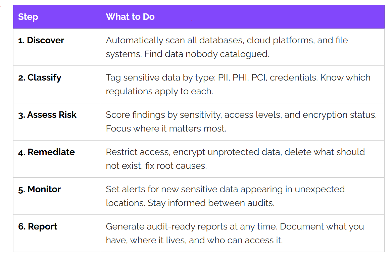
Task: Click the 'Set alerts for new sensitive data' description
Action: click(243, 196)
